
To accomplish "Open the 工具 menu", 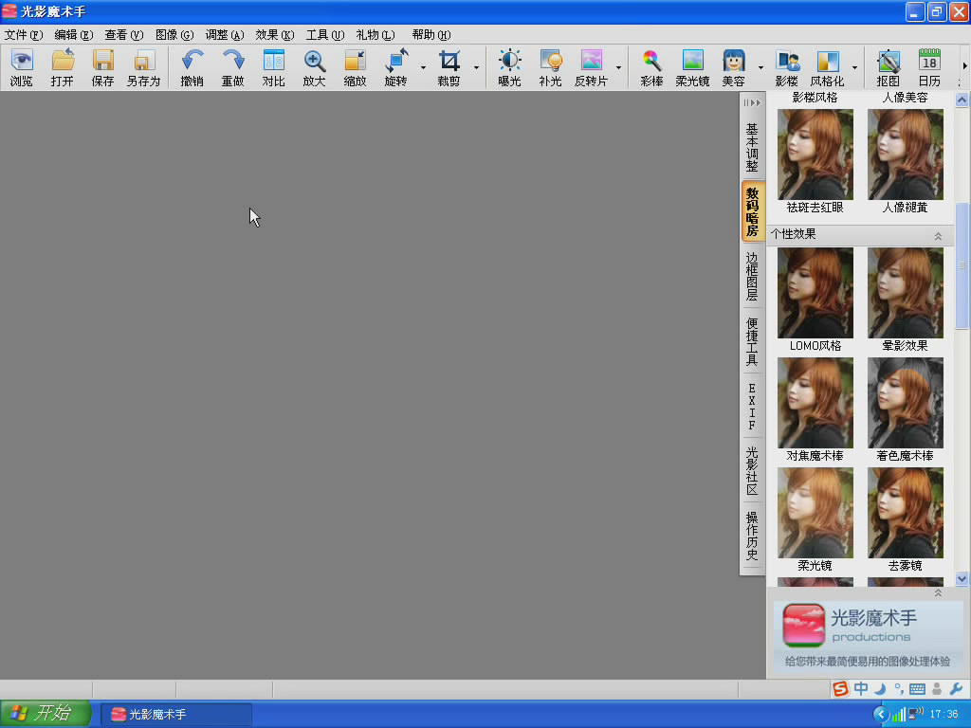I will [325, 35].
